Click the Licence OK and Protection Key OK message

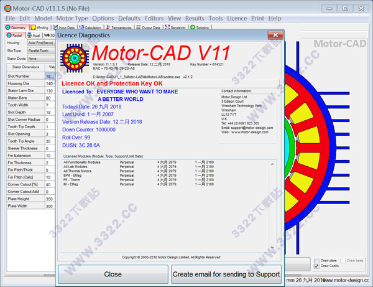tap(112, 83)
